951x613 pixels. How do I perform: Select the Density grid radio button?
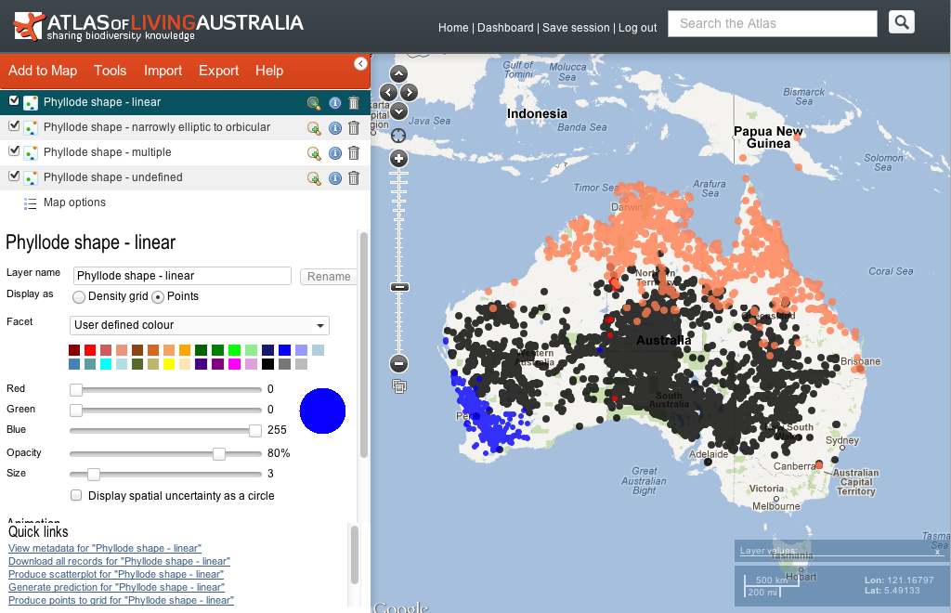click(80, 296)
